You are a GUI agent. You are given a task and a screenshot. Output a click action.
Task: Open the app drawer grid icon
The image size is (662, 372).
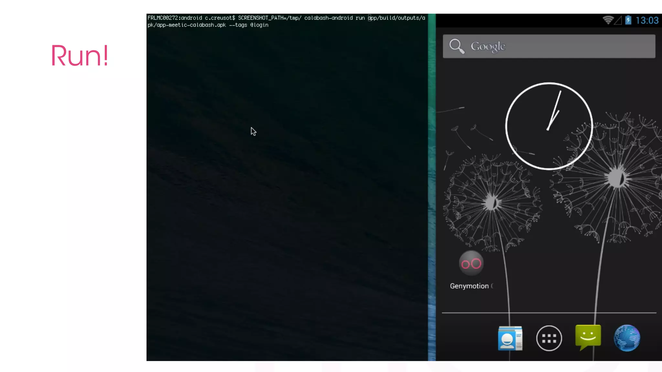pos(549,338)
